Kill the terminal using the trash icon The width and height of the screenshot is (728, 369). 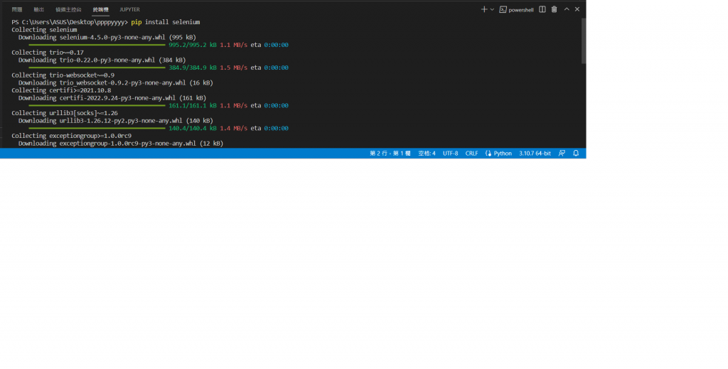coord(554,9)
